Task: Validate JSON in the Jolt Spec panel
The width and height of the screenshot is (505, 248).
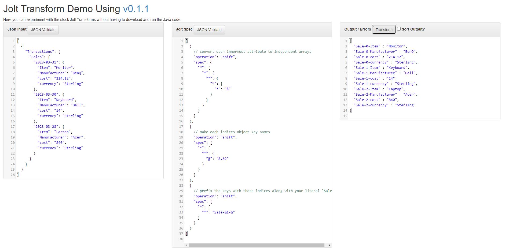Action: click(209, 30)
